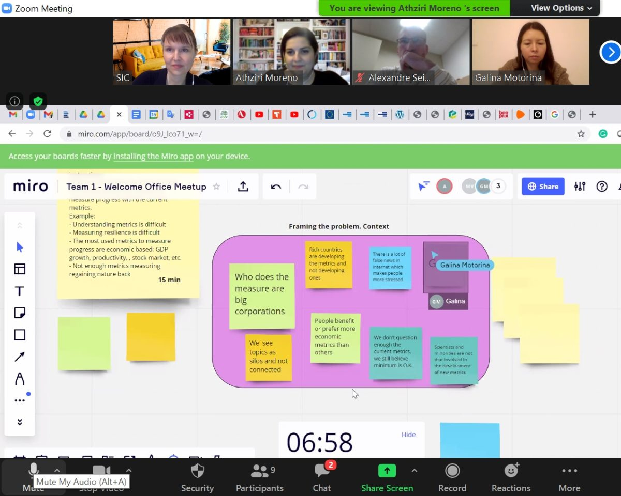Open the Participants panel

pos(259,477)
